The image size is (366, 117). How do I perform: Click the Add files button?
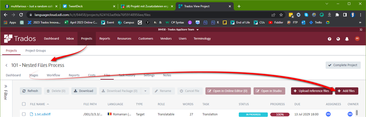pyautogui.click(x=346, y=91)
